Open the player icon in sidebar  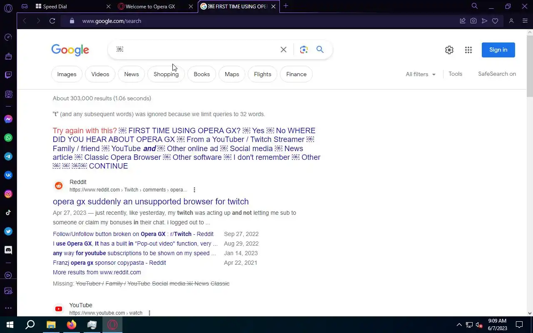click(8, 275)
